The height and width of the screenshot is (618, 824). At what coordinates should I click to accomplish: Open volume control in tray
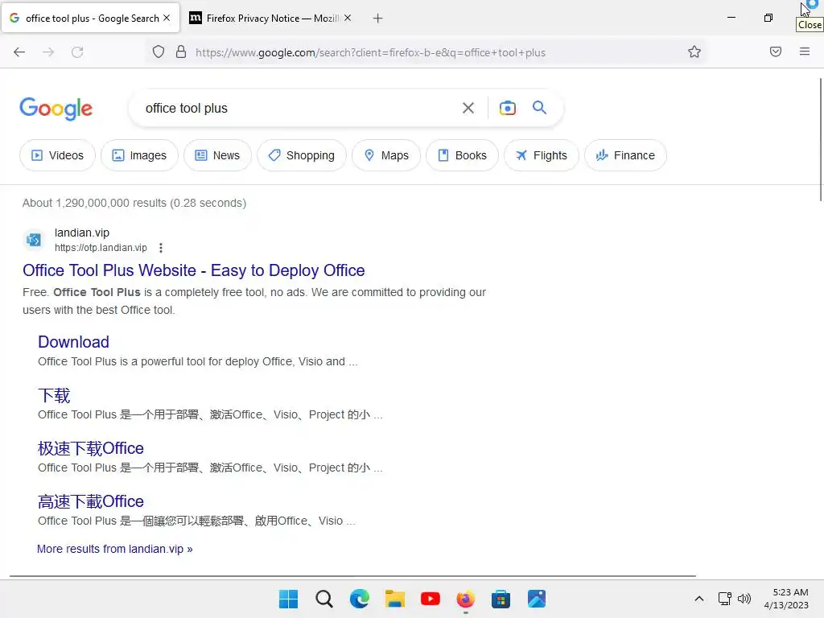click(x=744, y=599)
